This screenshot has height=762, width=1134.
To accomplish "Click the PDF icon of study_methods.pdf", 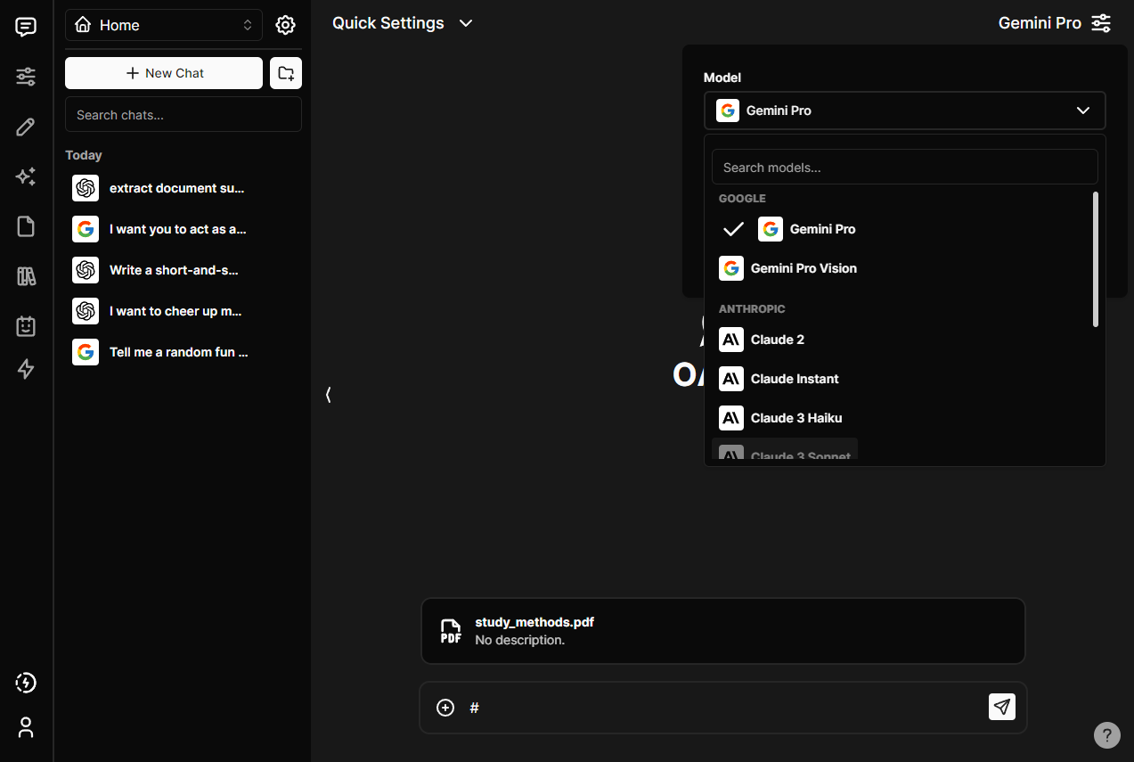I will point(451,631).
